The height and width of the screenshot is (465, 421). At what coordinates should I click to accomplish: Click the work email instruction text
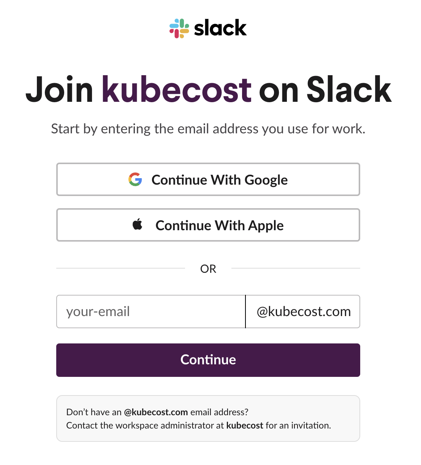[x=208, y=128]
